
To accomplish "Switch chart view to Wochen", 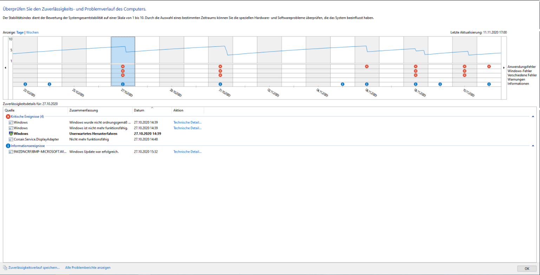I will click(32, 32).
